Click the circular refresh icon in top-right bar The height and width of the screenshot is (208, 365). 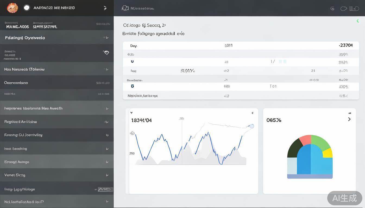coord(332,9)
